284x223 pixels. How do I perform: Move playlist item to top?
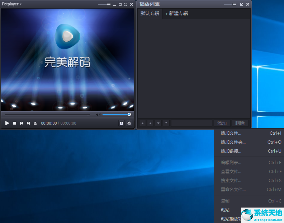coord(142,123)
